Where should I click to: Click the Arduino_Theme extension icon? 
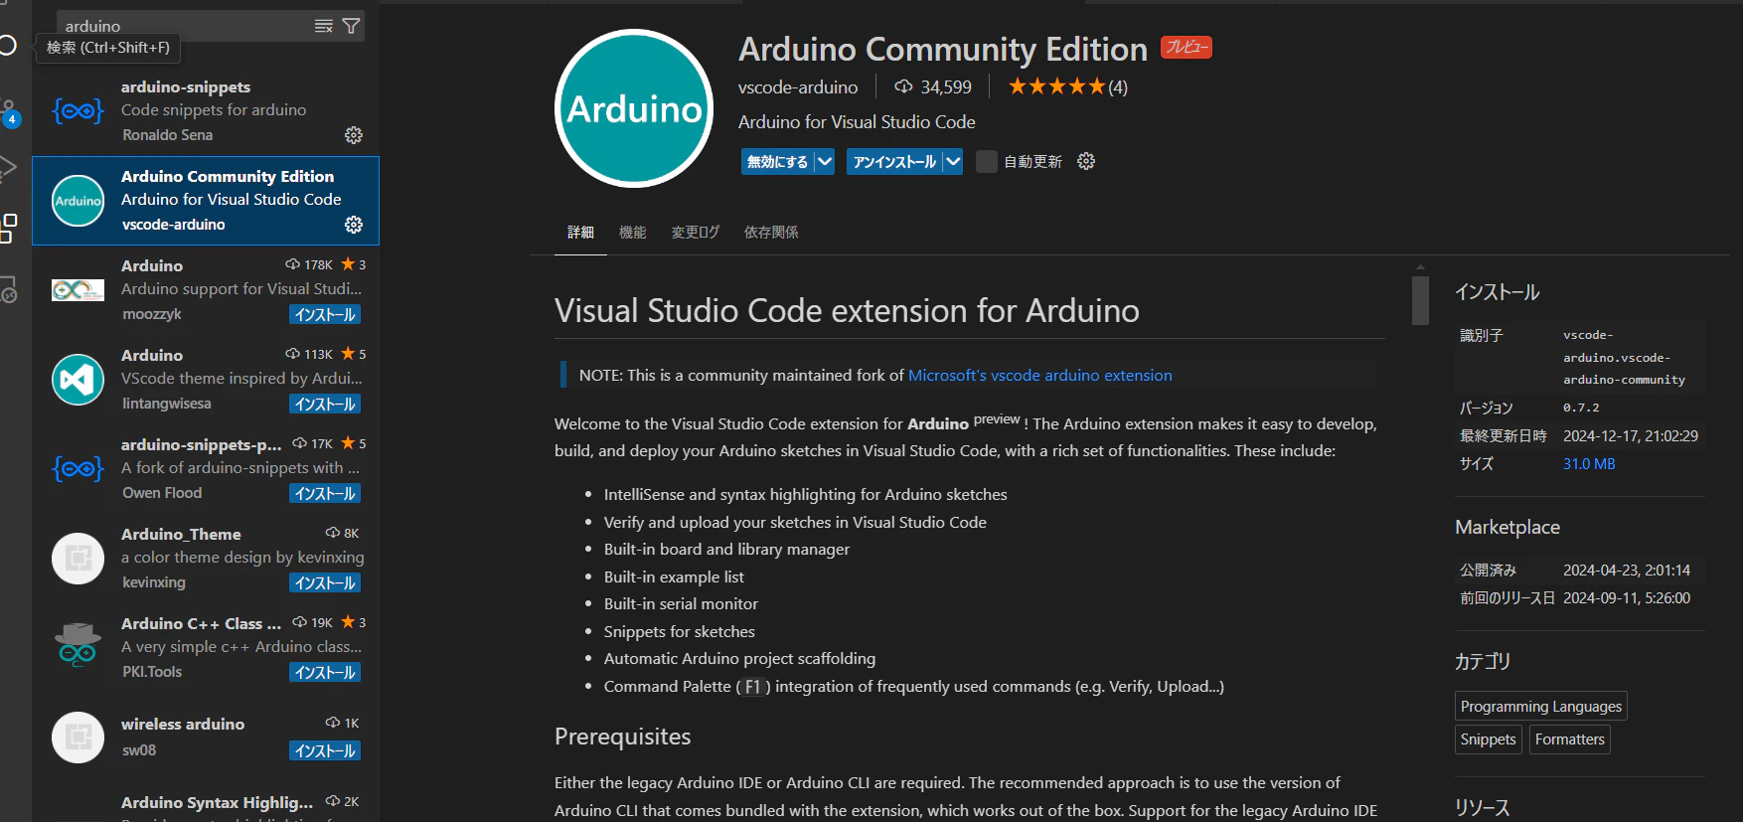[78, 559]
